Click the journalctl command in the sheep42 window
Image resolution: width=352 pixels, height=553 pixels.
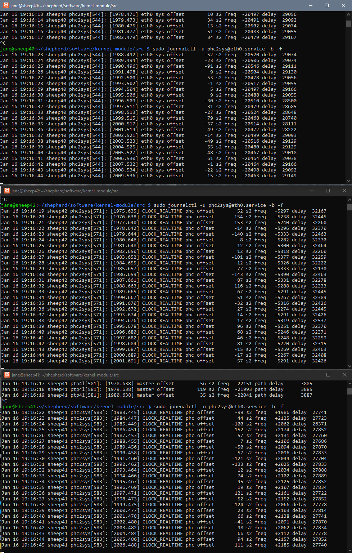[x=218, y=205]
